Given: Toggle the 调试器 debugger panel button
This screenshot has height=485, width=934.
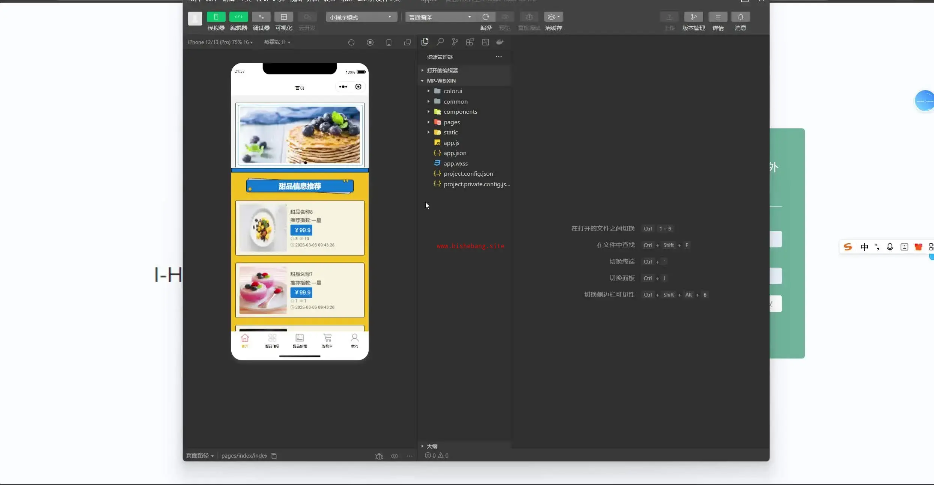Looking at the screenshot, I should click(x=261, y=17).
